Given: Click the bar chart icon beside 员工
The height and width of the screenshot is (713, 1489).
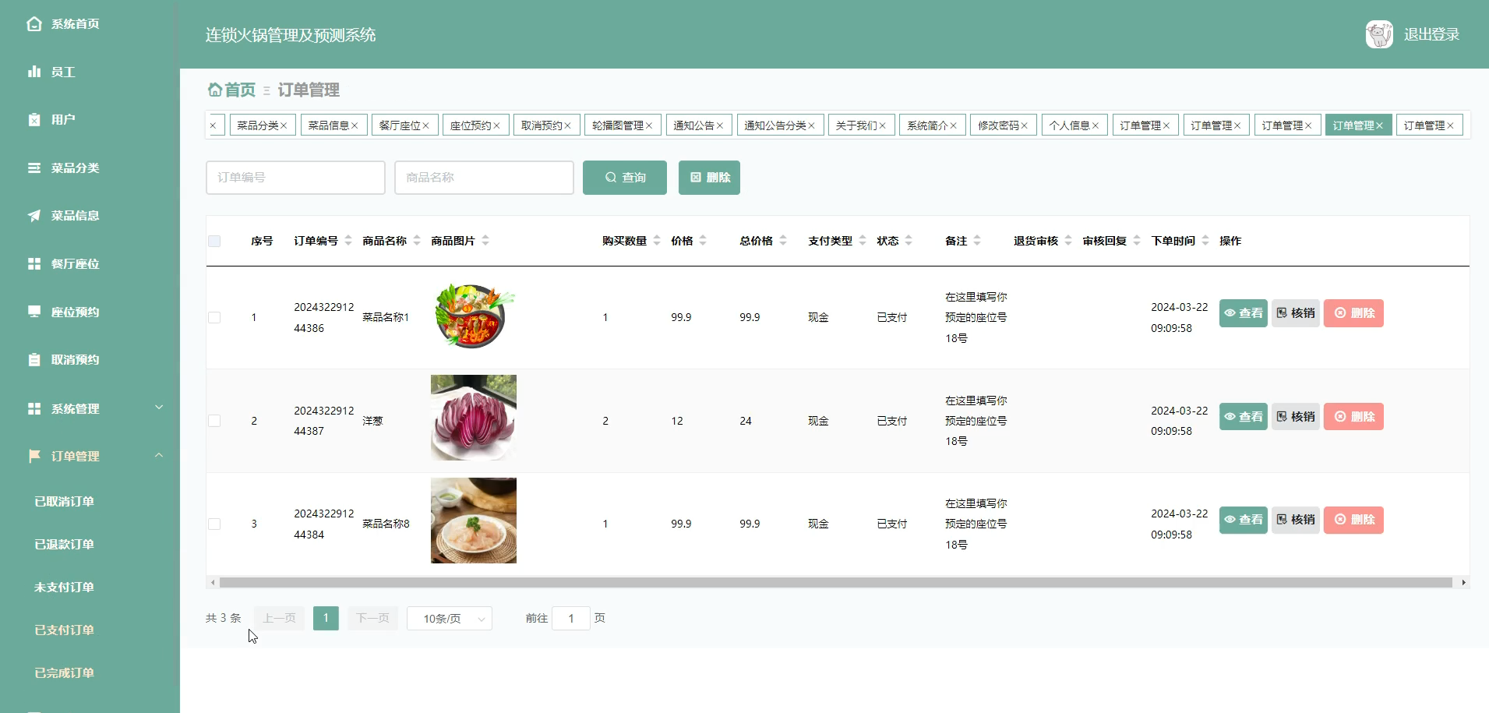Looking at the screenshot, I should pos(34,72).
